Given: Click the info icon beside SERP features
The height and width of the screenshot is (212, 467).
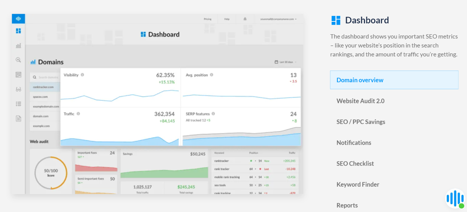Looking at the screenshot, I should (x=213, y=114).
